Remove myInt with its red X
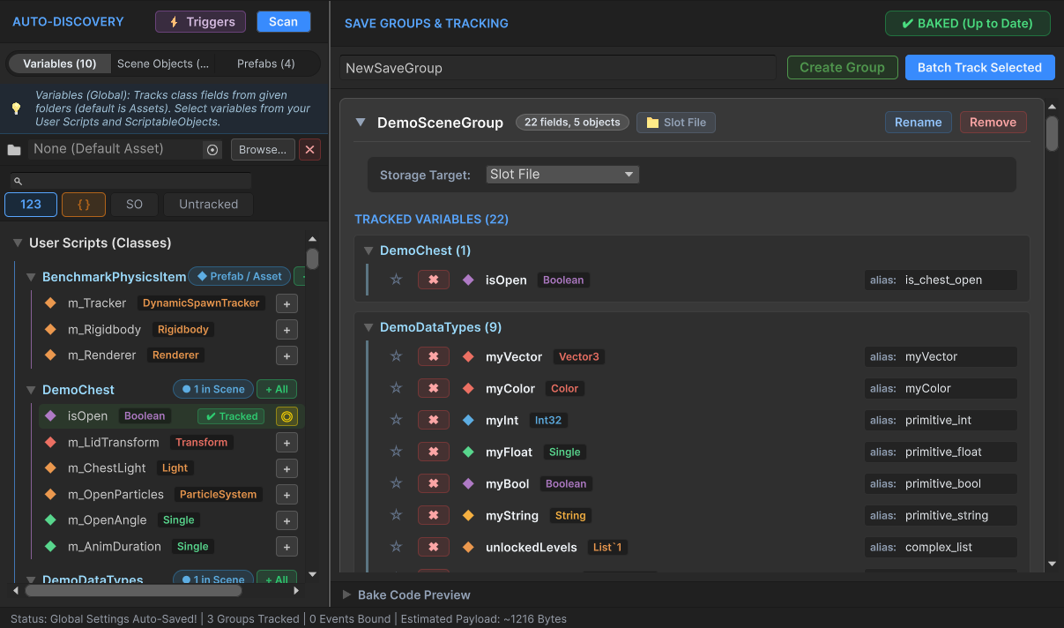Screen dimensions: 1064x628 433,420
